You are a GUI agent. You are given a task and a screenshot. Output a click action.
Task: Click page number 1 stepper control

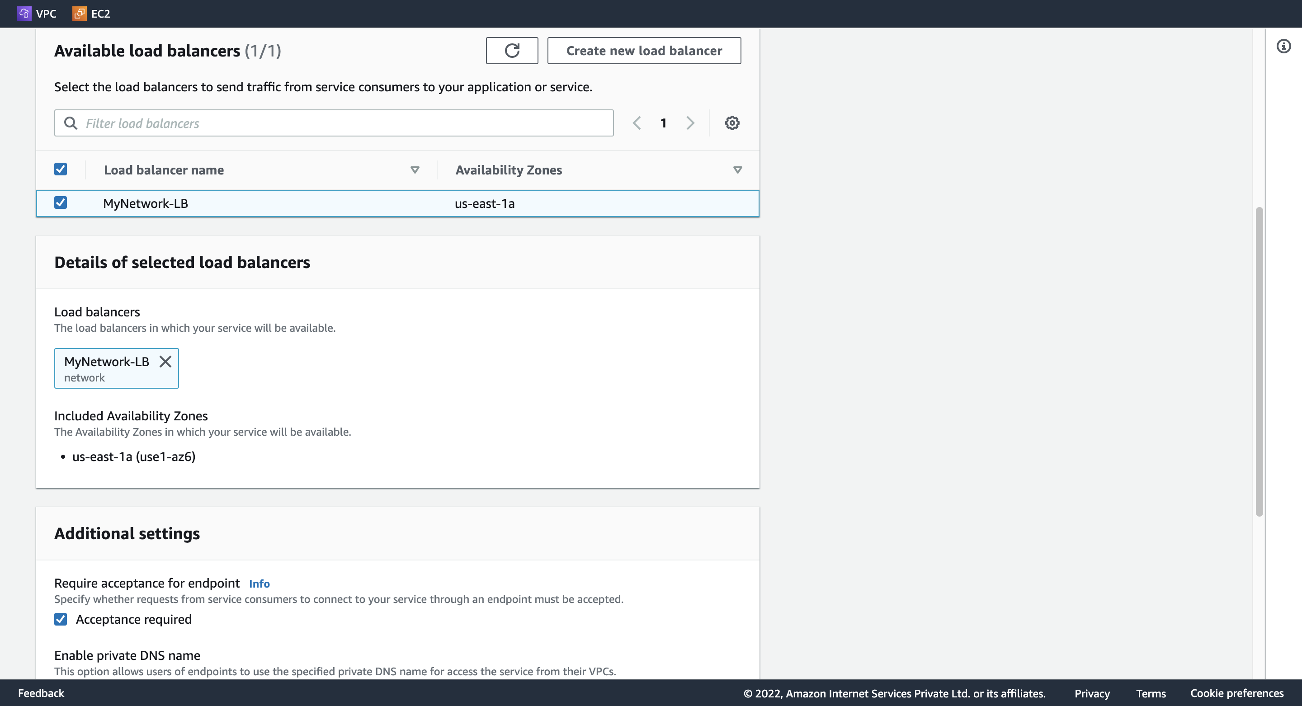point(663,122)
